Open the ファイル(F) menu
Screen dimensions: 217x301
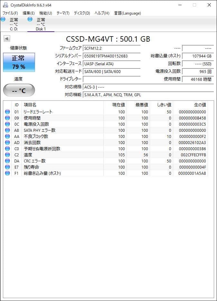point(10,13)
